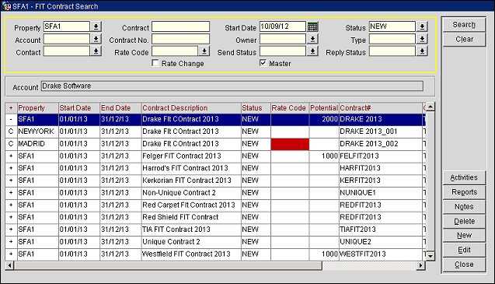Click the Close button

(x=464, y=265)
